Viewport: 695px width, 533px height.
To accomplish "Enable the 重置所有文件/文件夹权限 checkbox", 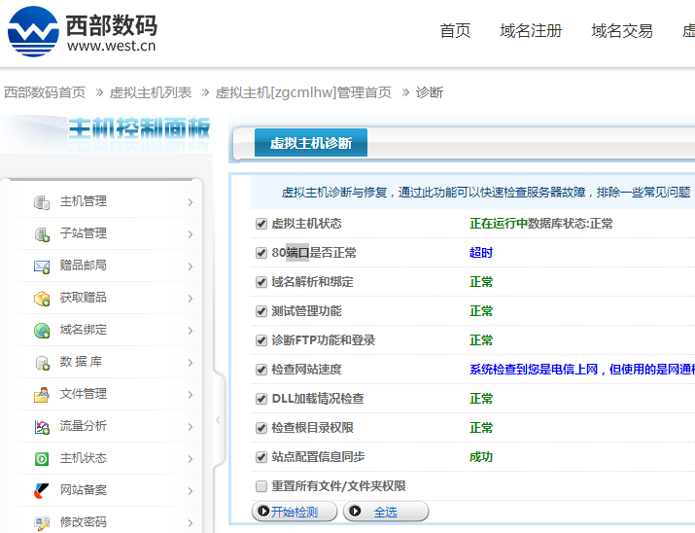I will tap(261, 486).
